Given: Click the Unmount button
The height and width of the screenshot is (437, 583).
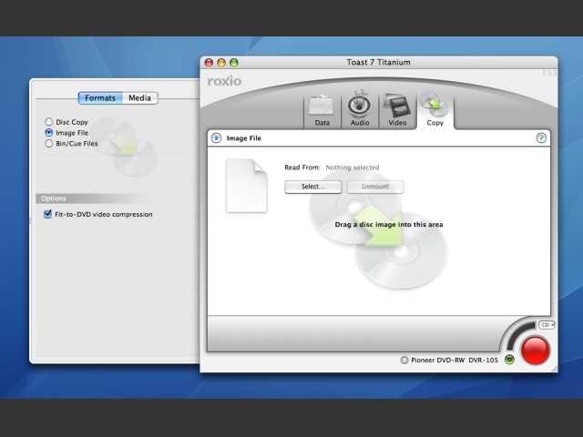Looking at the screenshot, I should (x=375, y=187).
